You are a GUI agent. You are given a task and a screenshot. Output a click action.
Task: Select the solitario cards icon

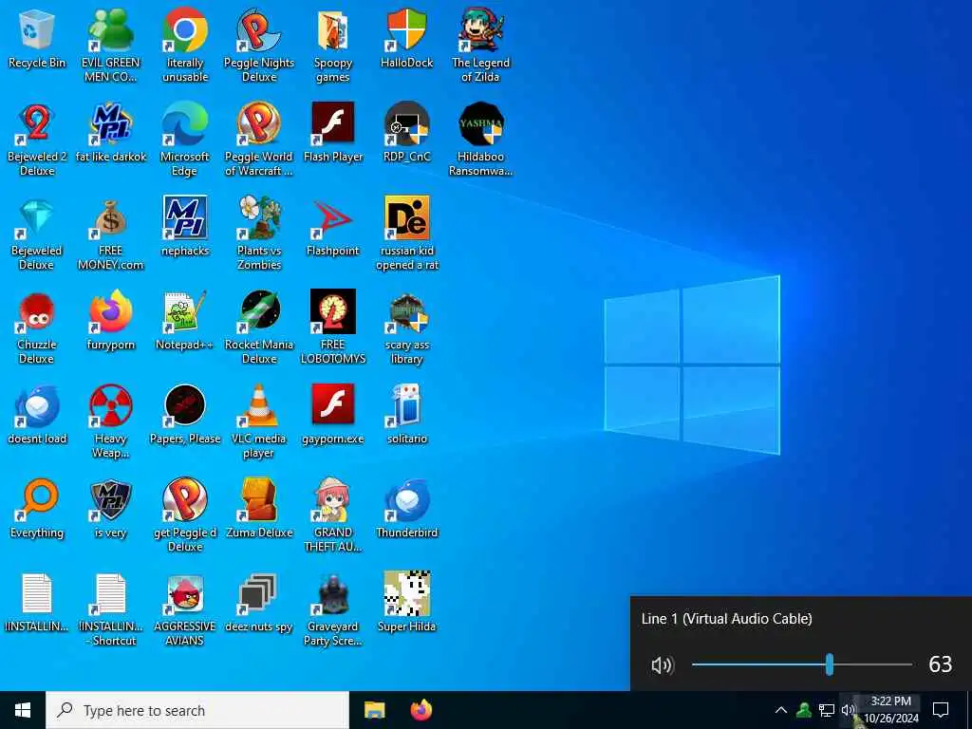click(x=406, y=406)
